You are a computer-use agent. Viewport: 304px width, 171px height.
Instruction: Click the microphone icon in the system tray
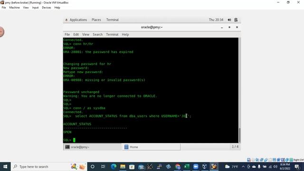[259, 167]
